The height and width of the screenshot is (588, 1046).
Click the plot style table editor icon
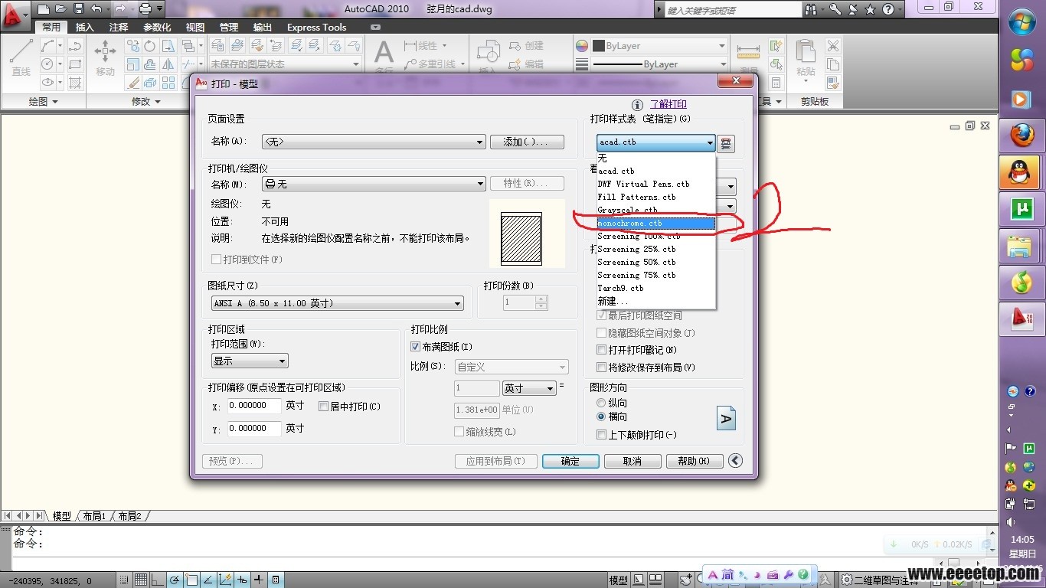pyautogui.click(x=727, y=143)
